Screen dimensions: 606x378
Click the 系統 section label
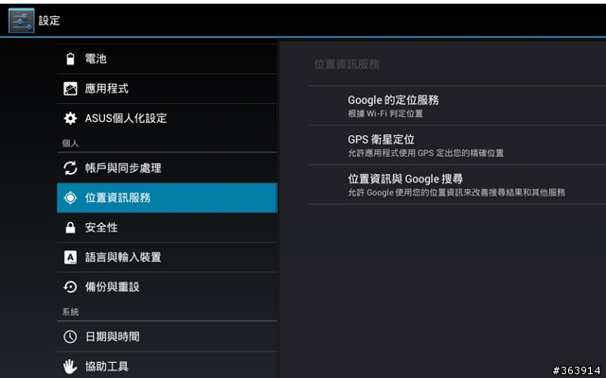pyautogui.click(x=70, y=312)
